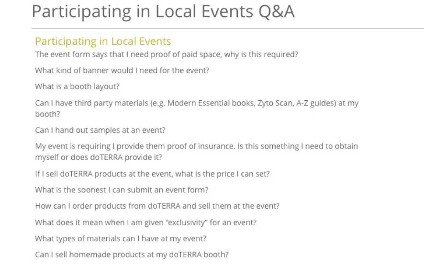This screenshot has width=424, height=265.
Task: Open 'How can I order products' question
Action: coord(157,206)
